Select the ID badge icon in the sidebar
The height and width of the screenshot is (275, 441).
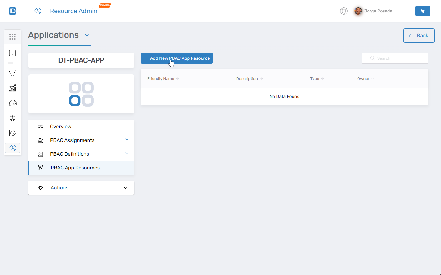click(13, 53)
